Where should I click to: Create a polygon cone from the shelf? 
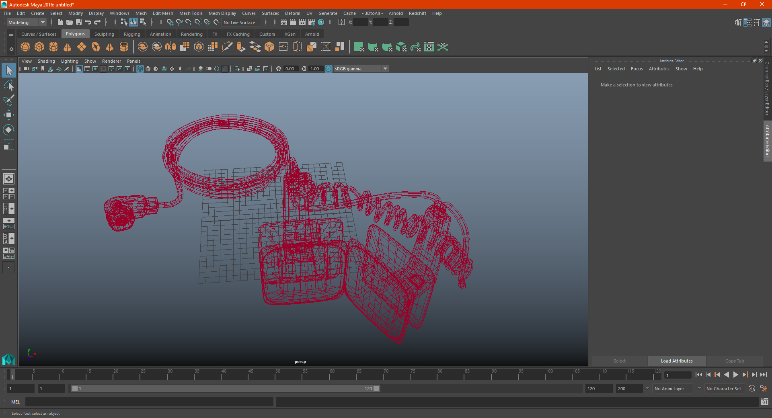68,47
